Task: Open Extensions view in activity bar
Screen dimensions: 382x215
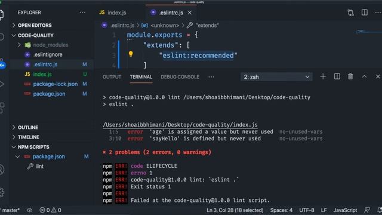Action: [x=2, y=108]
